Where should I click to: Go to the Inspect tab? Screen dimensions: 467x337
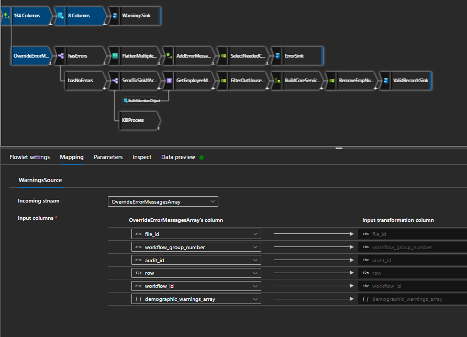pyautogui.click(x=142, y=157)
